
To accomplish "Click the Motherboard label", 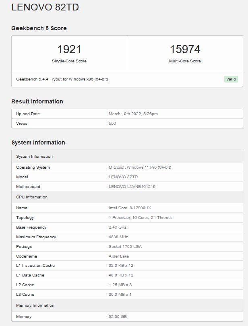I will pyautogui.click(x=28, y=187).
